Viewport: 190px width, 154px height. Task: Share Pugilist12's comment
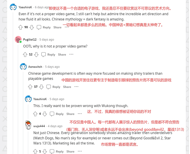tap(62, 54)
